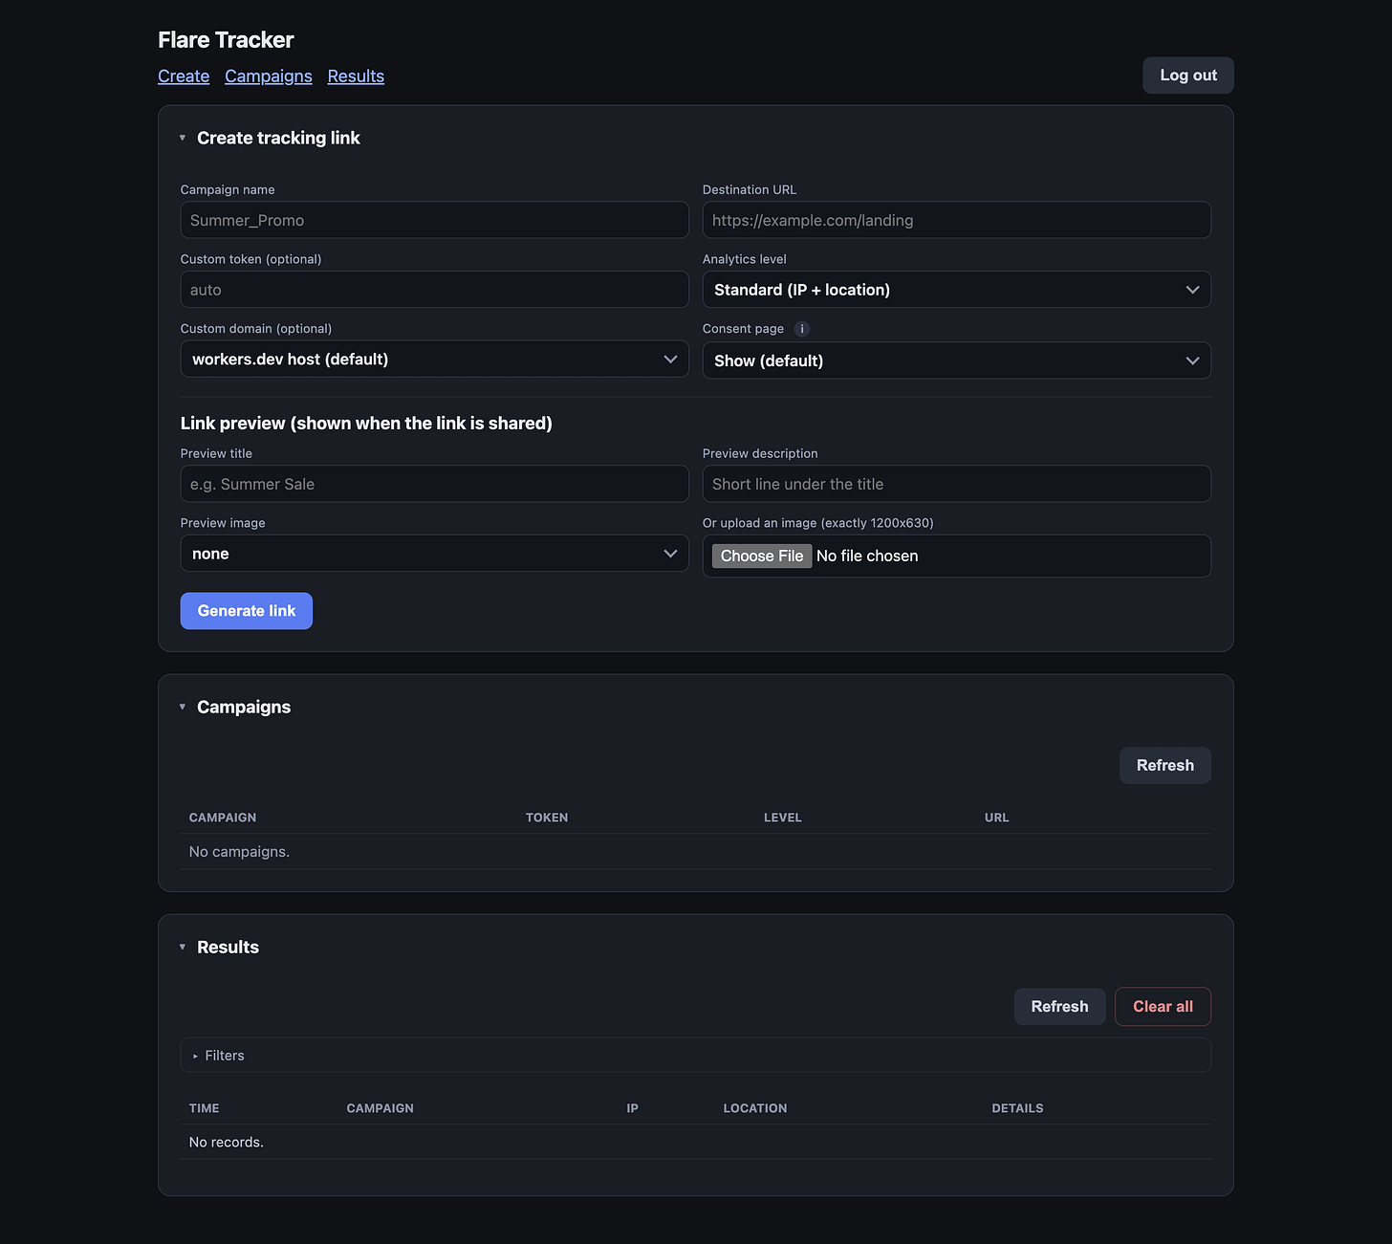Image resolution: width=1392 pixels, height=1244 pixels.
Task: Open the Custom domain dropdown
Action: (434, 360)
